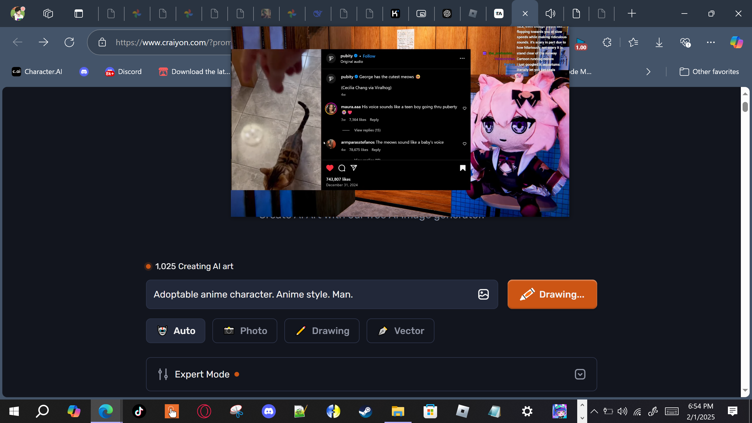Screen dimensions: 752x423
Task: Click the browser refresh icon
Action: [x=69, y=42]
